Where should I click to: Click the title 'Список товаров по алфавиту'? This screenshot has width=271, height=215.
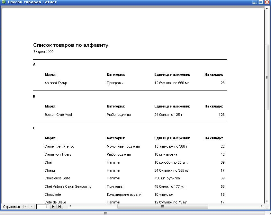coord(71,45)
